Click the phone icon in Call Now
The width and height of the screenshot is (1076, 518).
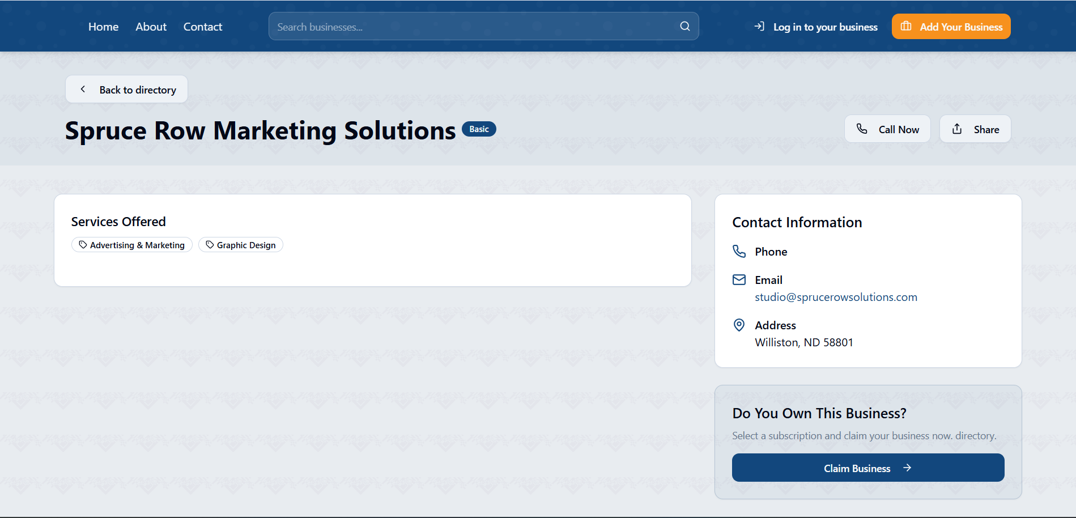point(862,129)
